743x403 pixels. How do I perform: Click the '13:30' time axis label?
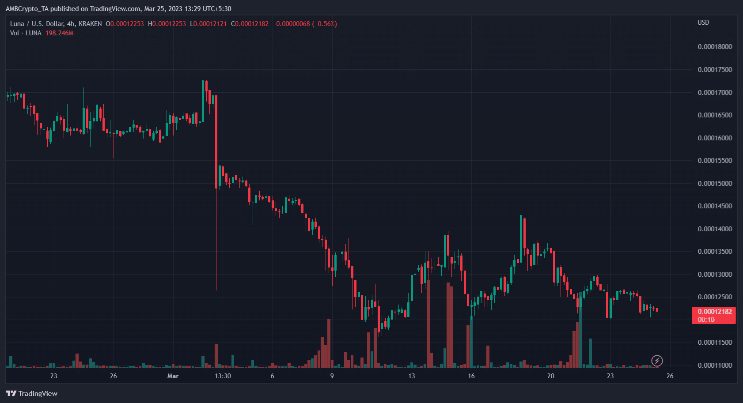coord(223,376)
